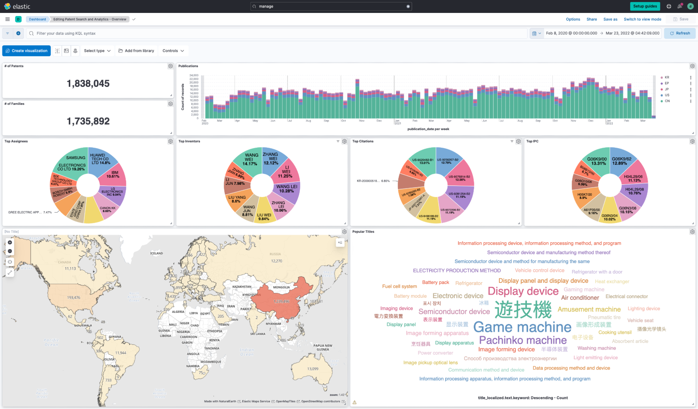Expand the map to full screen
Image resolution: width=698 pixels, height=409 pixels.
pos(10,273)
